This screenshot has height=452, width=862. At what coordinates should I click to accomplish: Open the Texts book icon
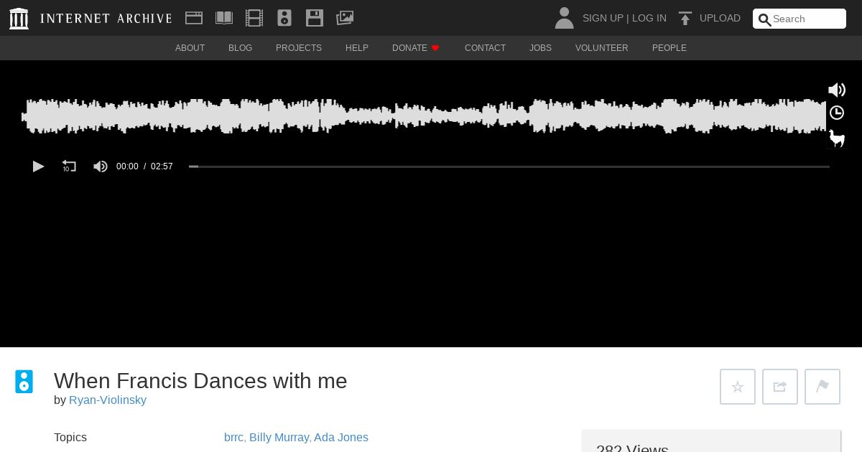(x=224, y=18)
